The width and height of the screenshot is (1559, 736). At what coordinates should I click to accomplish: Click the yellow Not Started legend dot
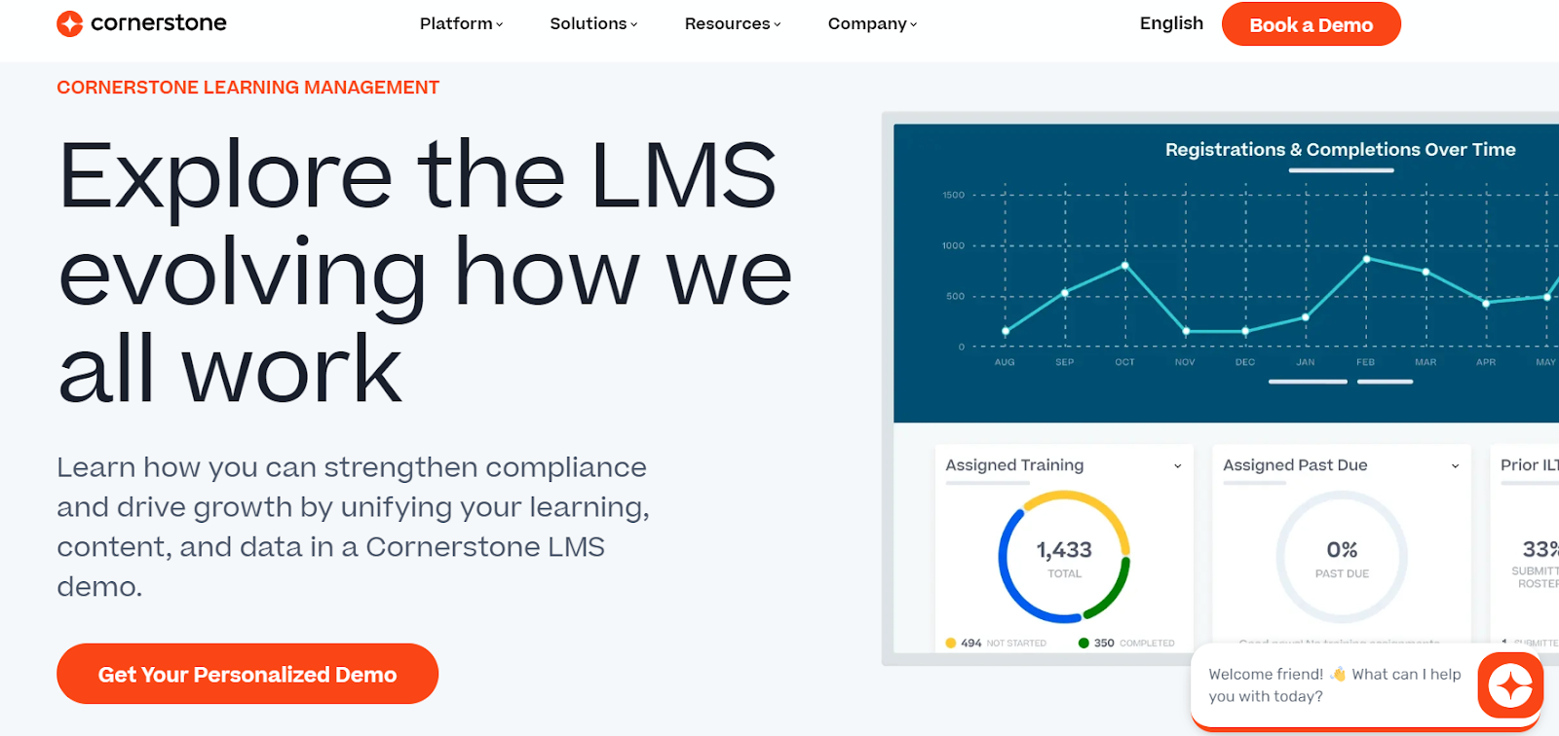tap(951, 643)
